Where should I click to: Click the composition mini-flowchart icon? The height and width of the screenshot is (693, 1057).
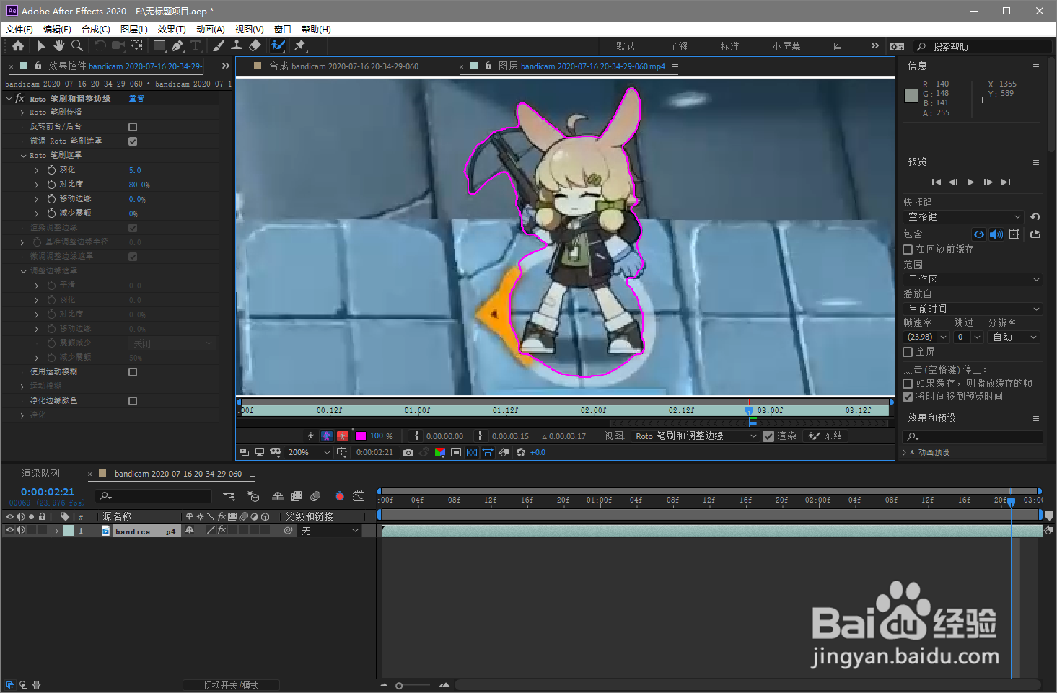(x=229, y=495)
